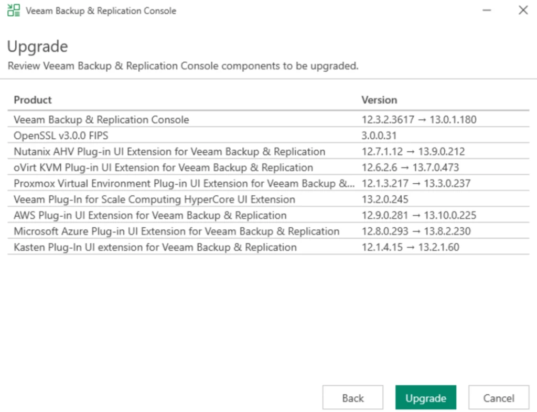
Task: Select the AWS Plug-in UI Extension row
Action: (150, 215)
